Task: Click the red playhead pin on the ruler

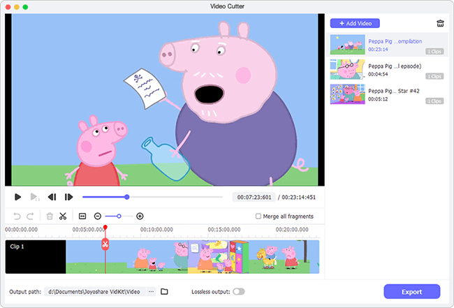Action: [x=105, y=227]
